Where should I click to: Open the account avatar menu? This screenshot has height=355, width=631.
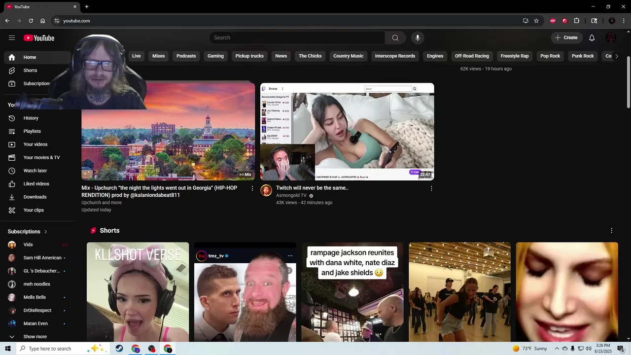click(x=611, y=38)
